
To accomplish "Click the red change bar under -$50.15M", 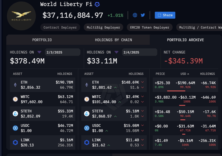I will 183,120.
